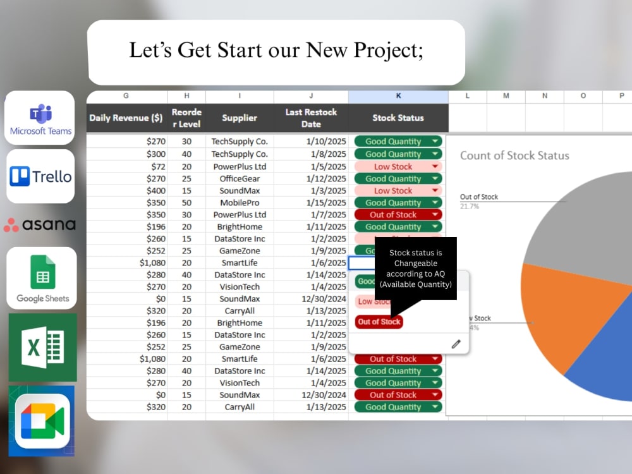Select the active Stock Status cell in SmartLife row

coord(362,263)
